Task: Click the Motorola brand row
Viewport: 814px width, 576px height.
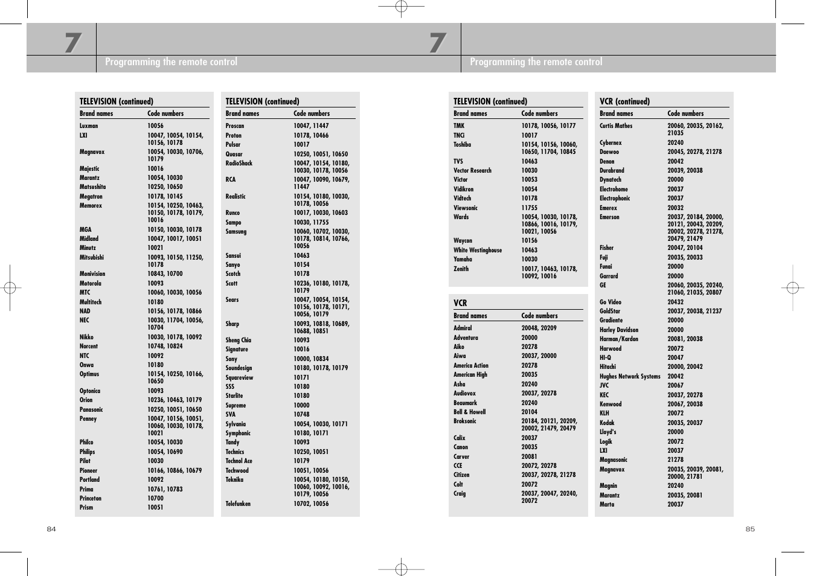Action: pyautogui.click(x=91, y=284)
